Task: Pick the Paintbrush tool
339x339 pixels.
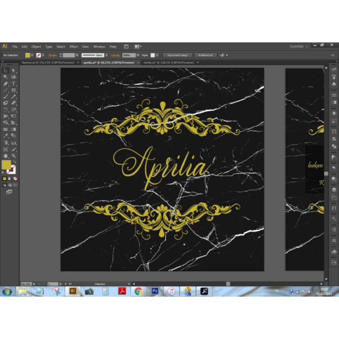Action: [6, 97]
